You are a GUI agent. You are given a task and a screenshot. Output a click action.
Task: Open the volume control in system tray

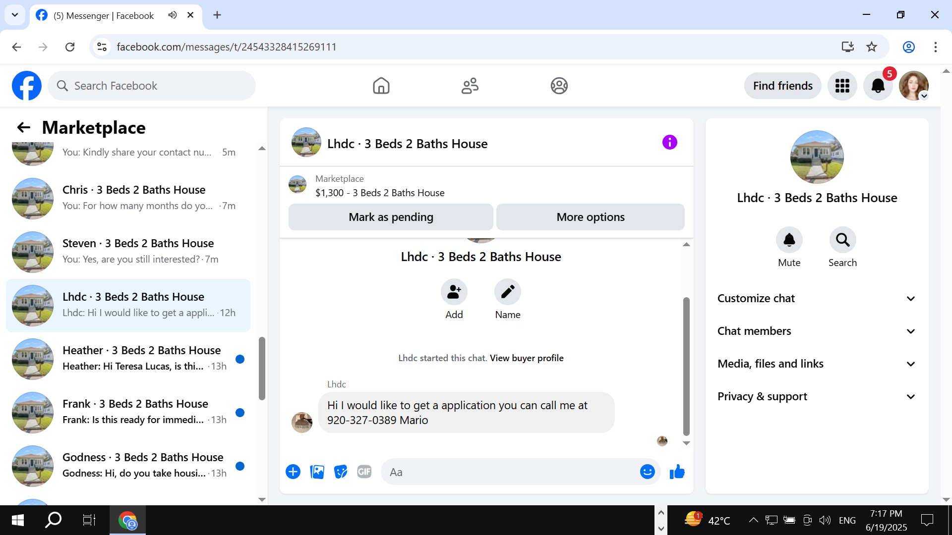click(x=825, y=520)
